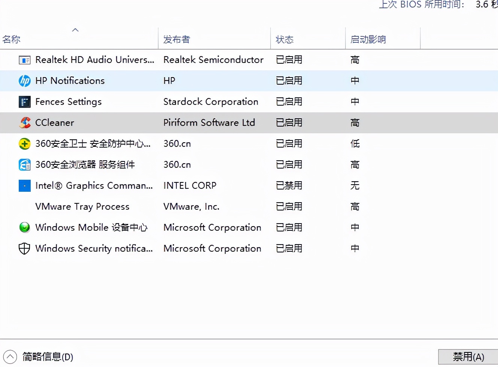The height and width of the screenshot is (367, 498).
Task: Sort by 状态 column header
Action: click(285, 39)
